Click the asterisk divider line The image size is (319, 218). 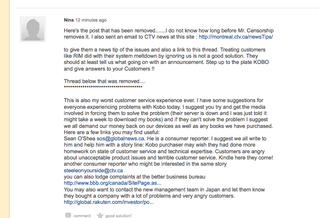103,88
